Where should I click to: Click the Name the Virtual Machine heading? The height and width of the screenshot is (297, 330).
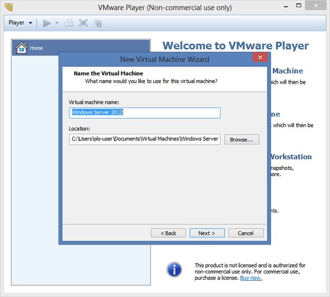(x=108, y=73)
